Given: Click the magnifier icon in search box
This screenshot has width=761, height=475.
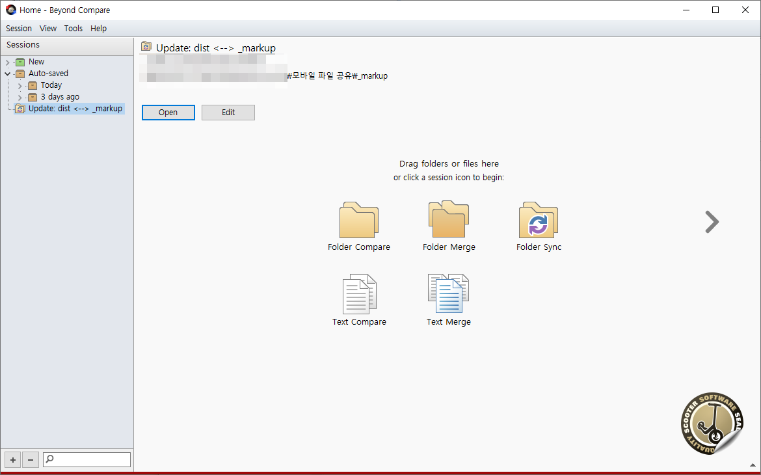Looking at the screenshot, I should (x=49, y=459).
